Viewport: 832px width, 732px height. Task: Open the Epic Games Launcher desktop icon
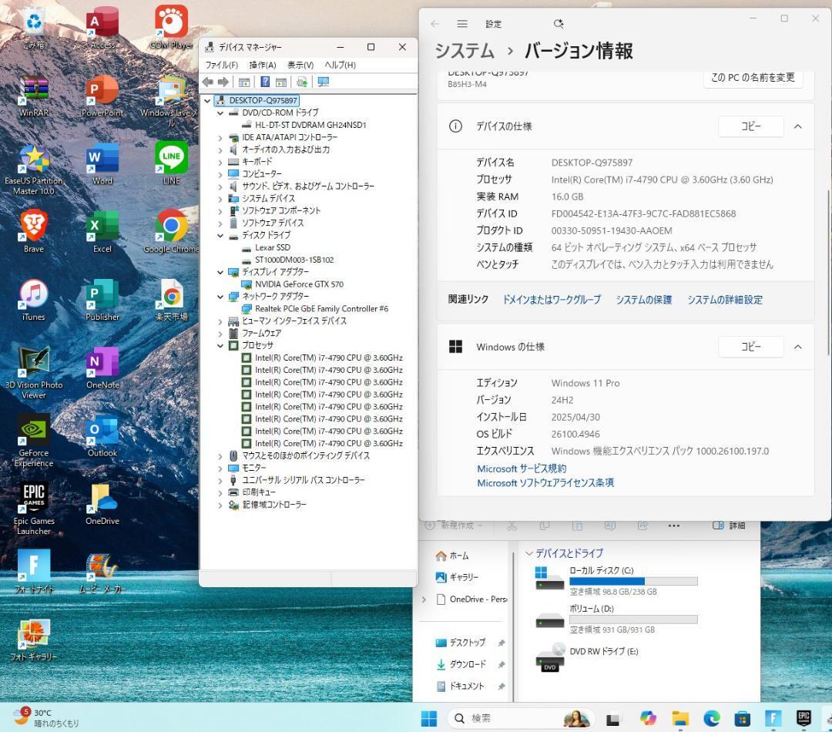[33, 498]
